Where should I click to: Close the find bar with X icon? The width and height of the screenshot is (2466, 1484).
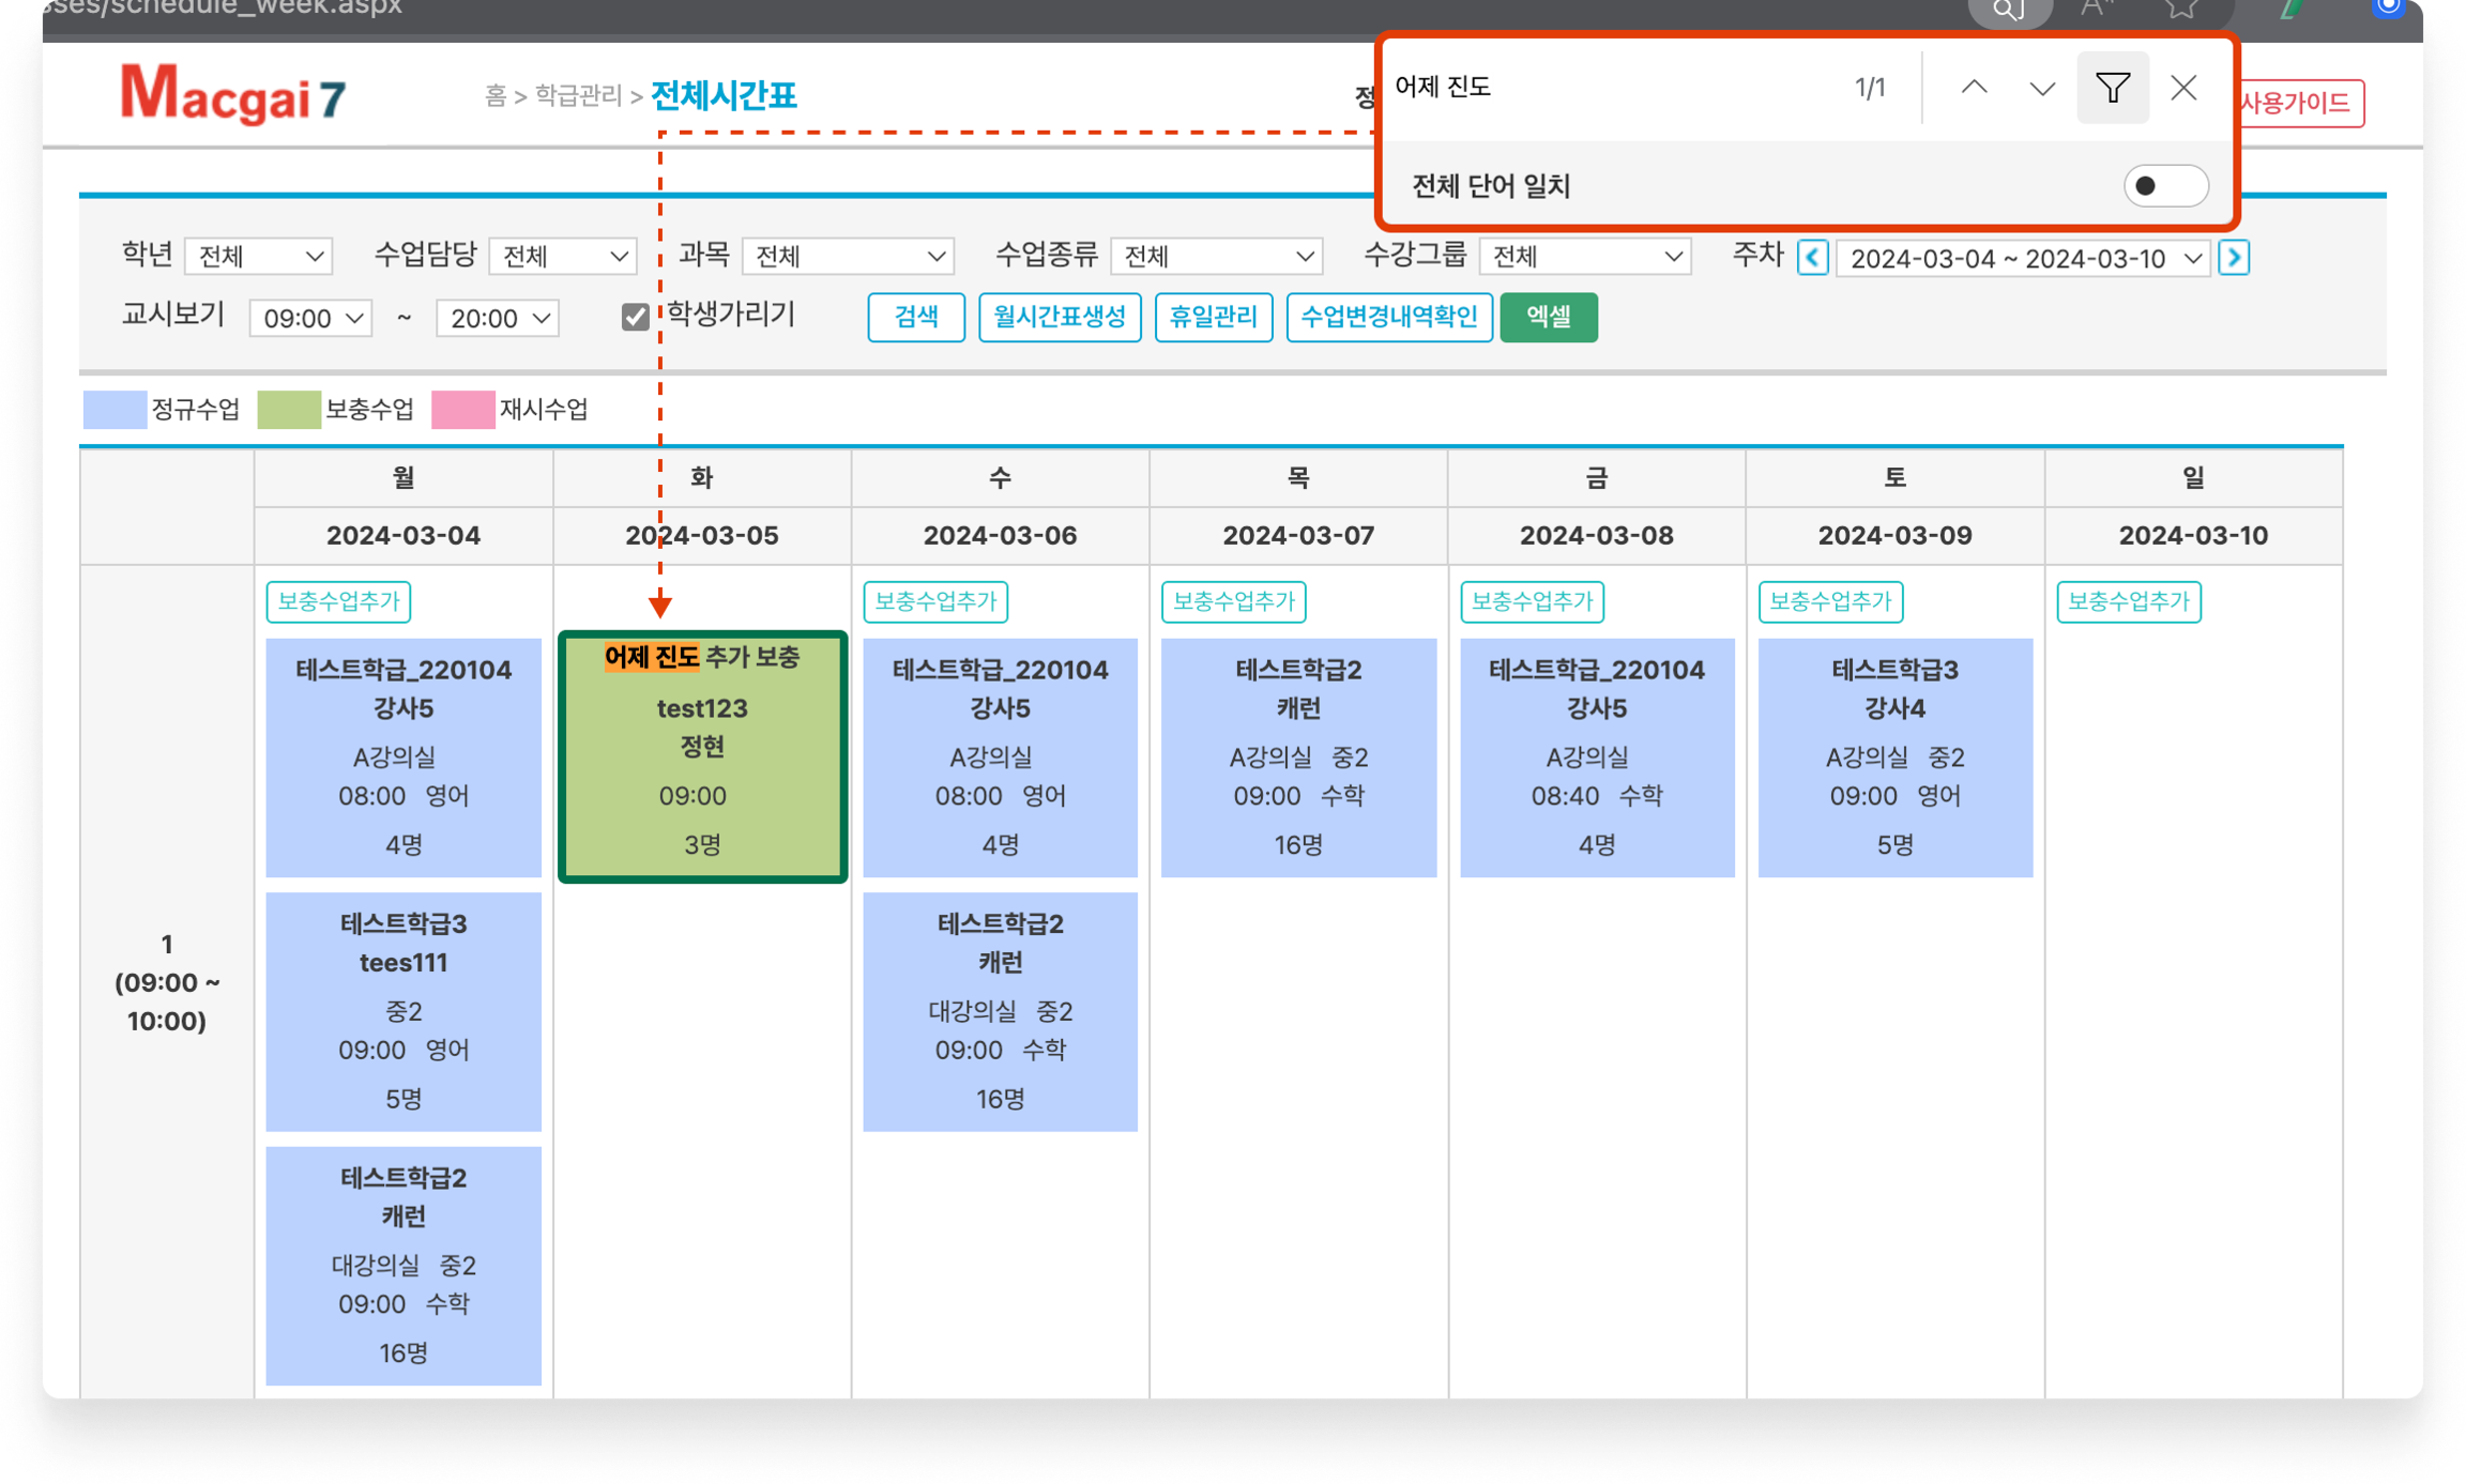click(2183, 88)
